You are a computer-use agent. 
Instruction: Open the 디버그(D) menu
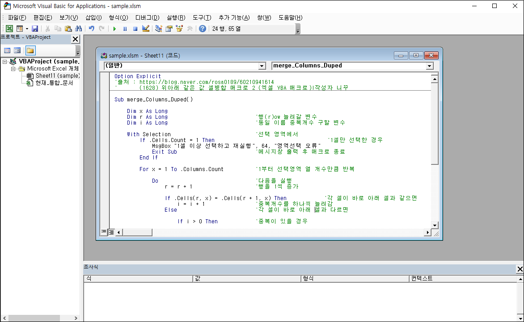[148, 18]
